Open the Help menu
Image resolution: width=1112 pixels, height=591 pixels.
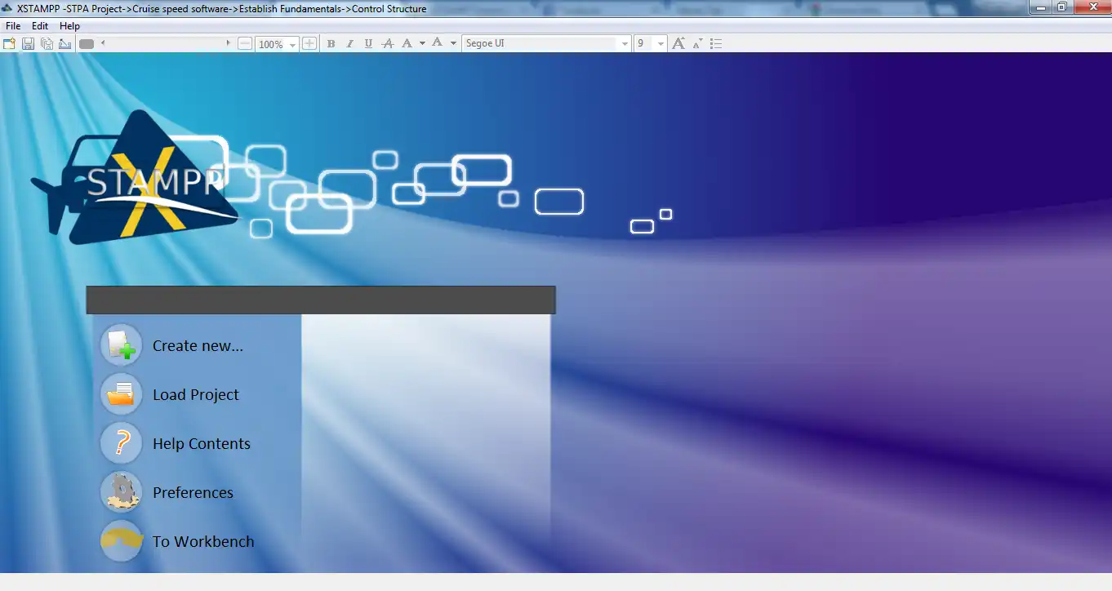[x=69, y=26]
